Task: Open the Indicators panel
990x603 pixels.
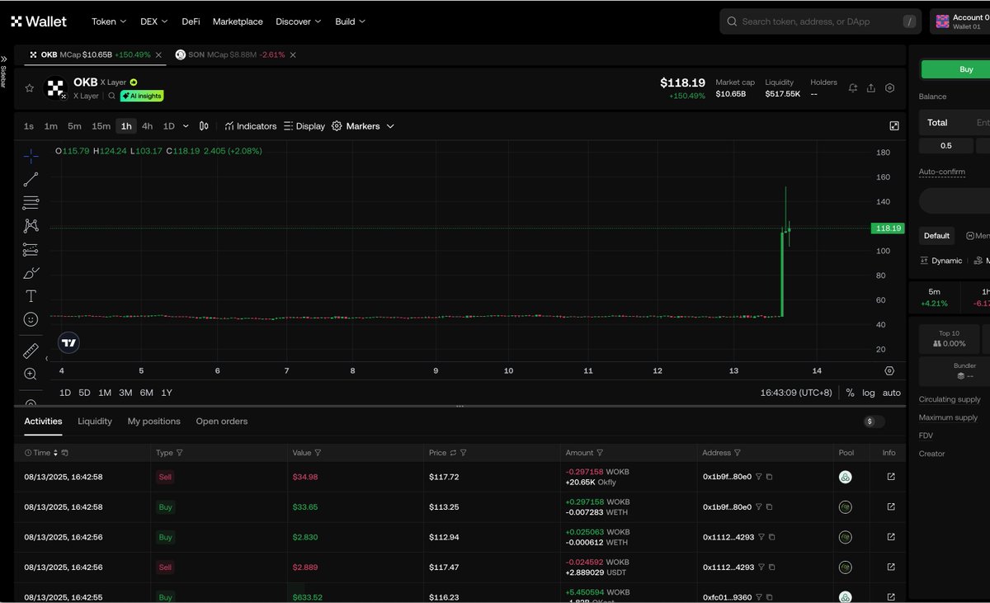Action: tap(250, 126)
